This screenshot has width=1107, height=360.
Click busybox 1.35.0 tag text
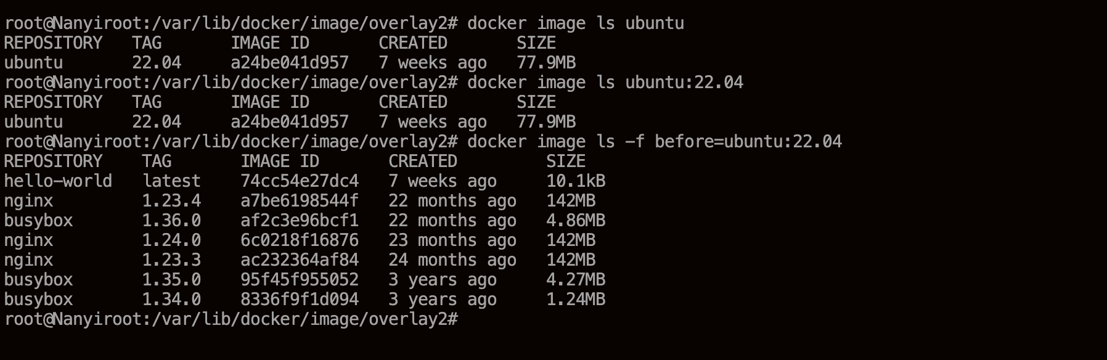pyautogui.click(x=171, y=280)
